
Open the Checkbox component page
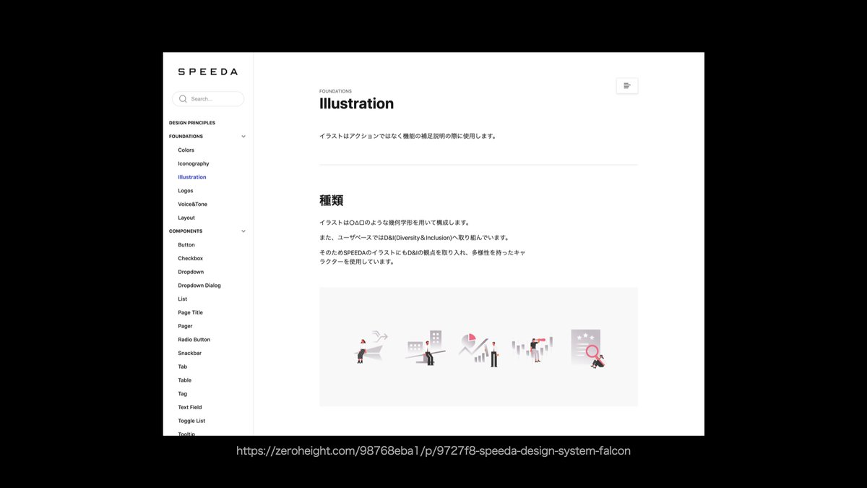191,259
